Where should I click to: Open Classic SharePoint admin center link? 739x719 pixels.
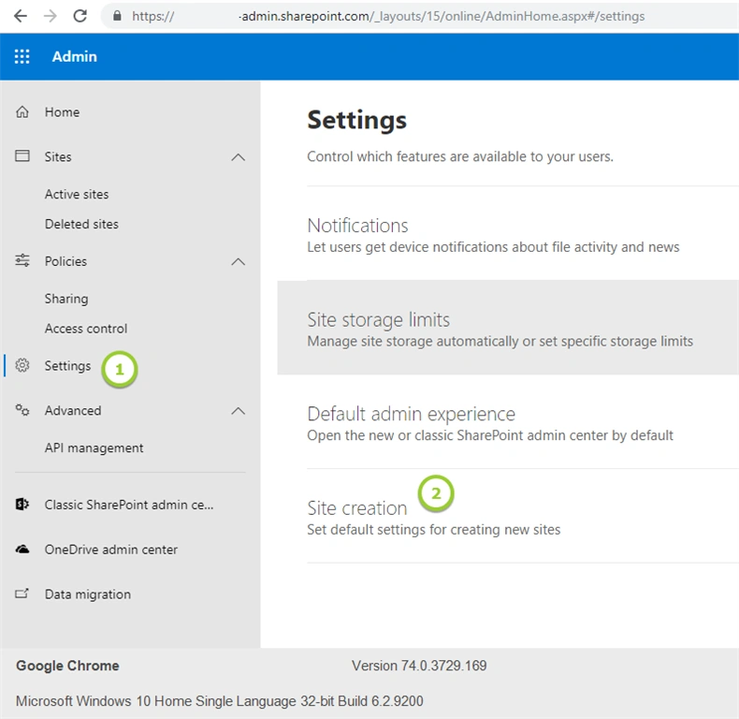coord(129,505)
